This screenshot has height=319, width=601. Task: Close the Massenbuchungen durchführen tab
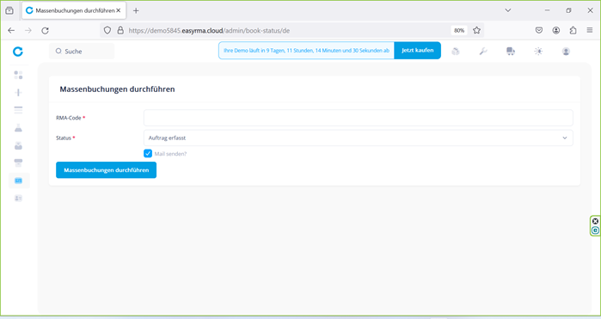pyautogui.click(x=119, y=10)
